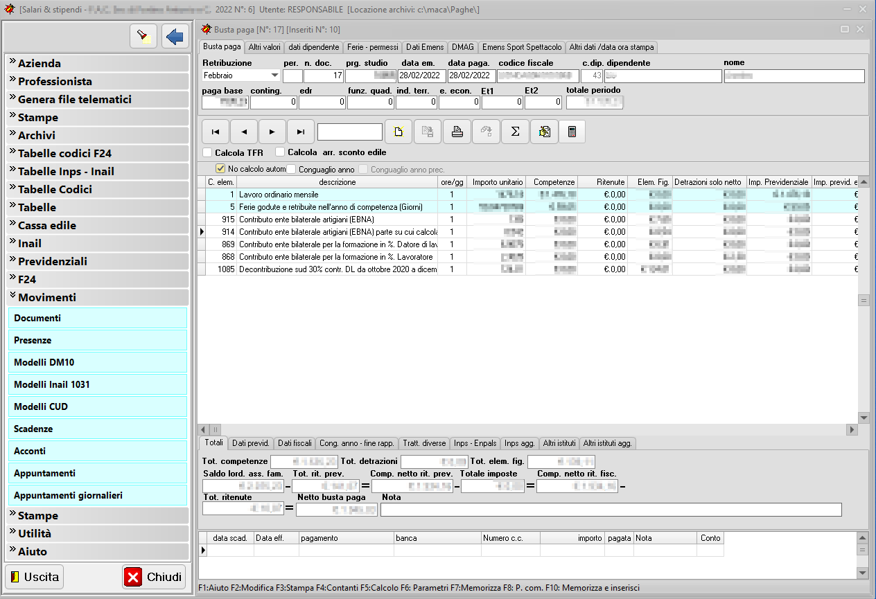Click the blue back arrow icon
This screenshot has width=876, height=599.
[175, 37]
